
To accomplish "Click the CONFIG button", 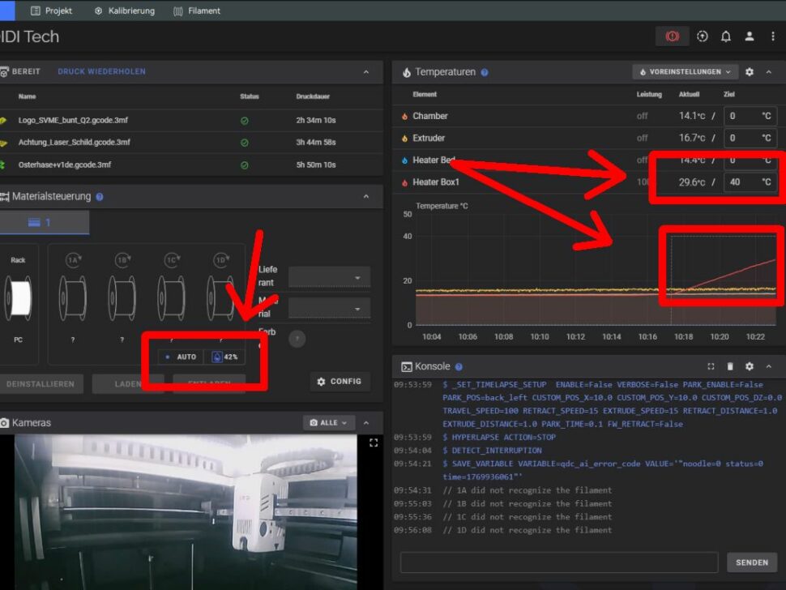I will coord(340,382).
